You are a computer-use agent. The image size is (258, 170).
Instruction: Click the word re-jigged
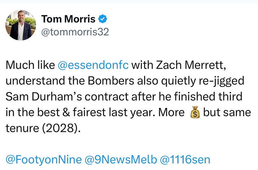[221, 81]
